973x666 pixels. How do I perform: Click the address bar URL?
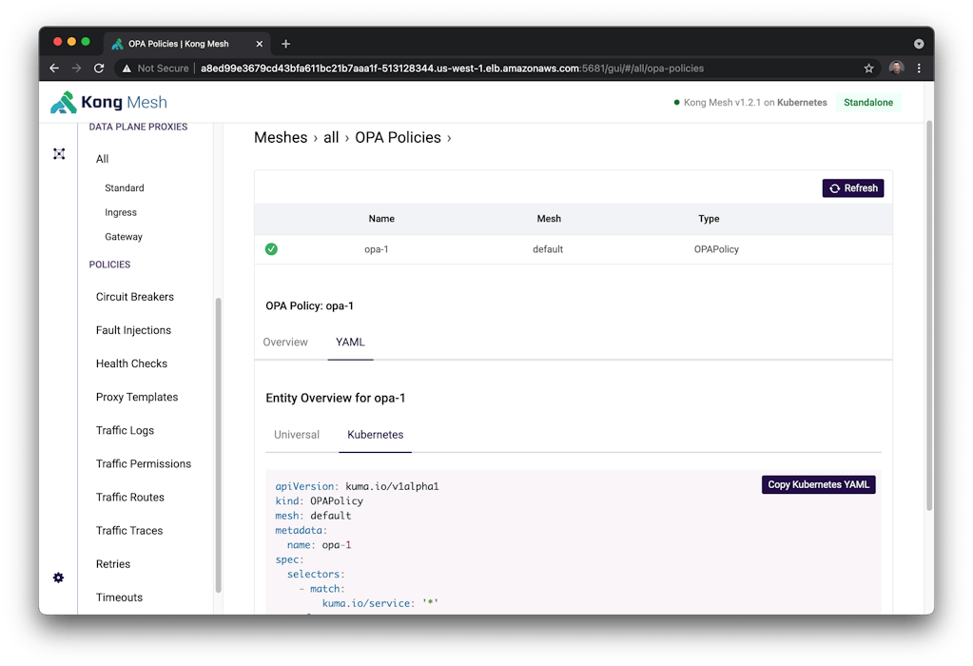pos(452,69)
